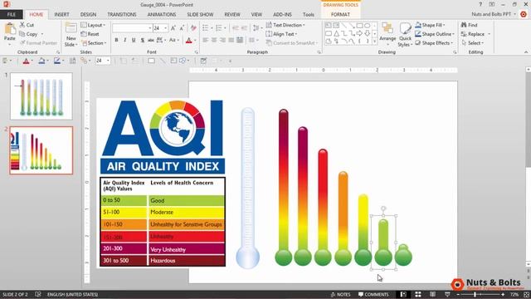
Task: Click the Text Shadow S icon
Action: 142,41
